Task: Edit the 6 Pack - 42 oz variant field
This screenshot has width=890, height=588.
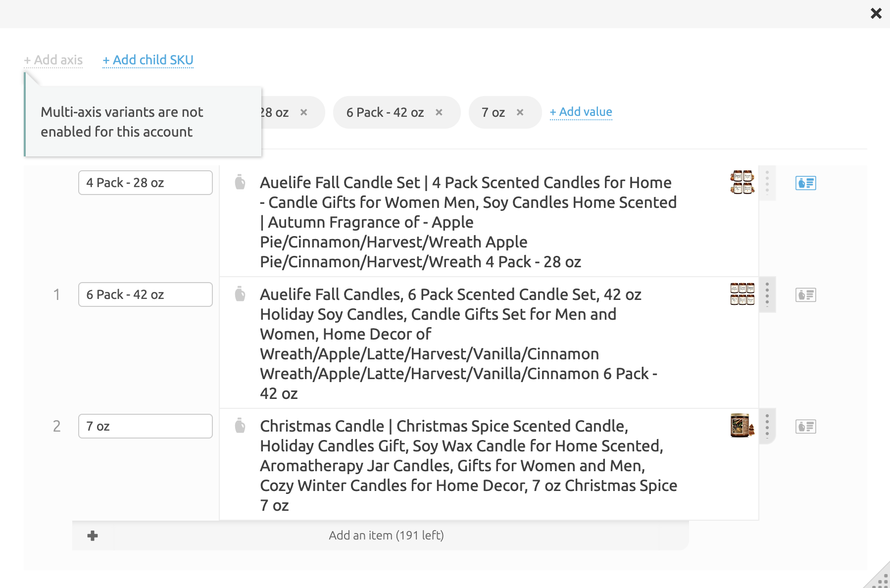Action: pos(146,294)
